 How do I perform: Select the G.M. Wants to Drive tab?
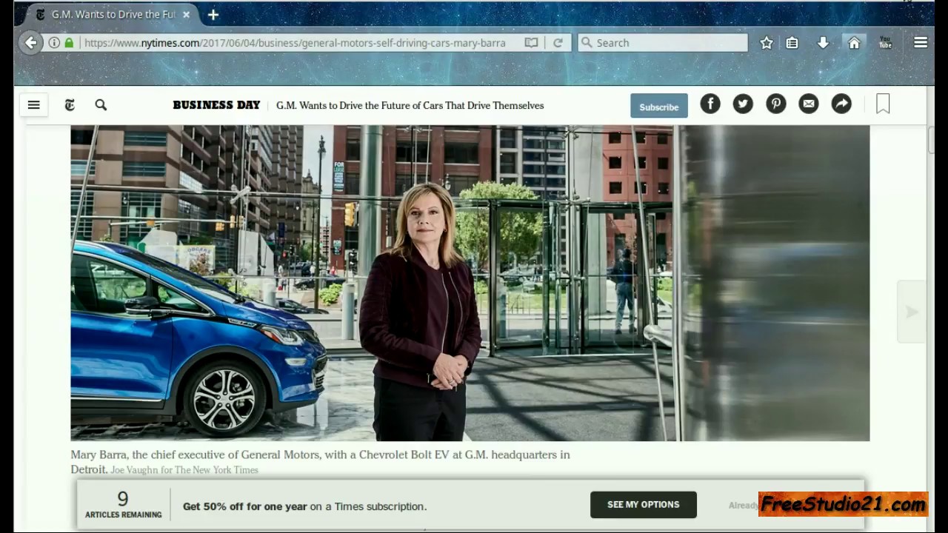pos(111,15)
